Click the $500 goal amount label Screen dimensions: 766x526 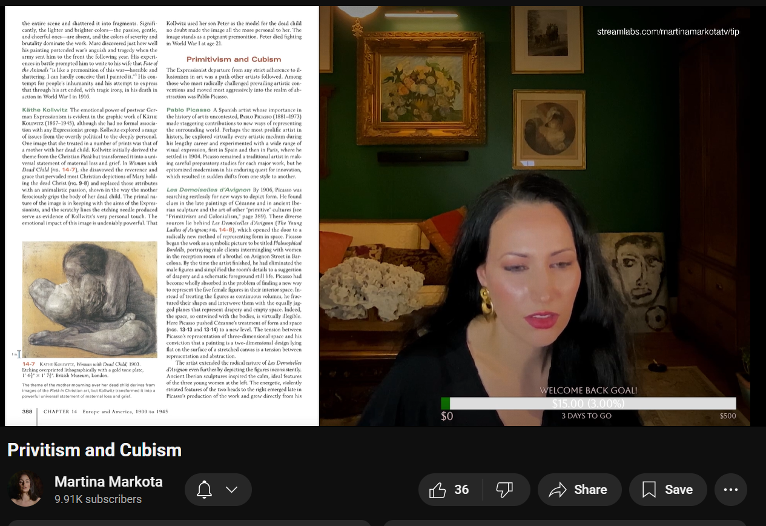[728, 416]
